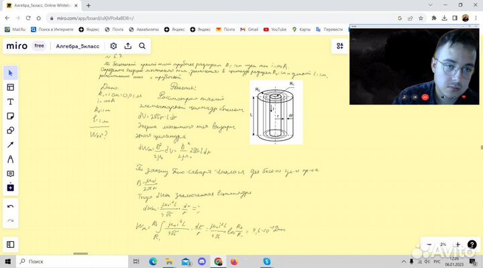Click the red end call button
The width and height of the screenshot is (483, 268).
click(425, 97)
